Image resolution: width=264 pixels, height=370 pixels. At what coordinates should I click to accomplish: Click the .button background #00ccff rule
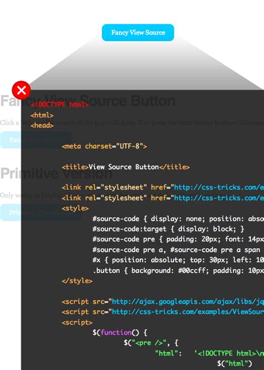coord(178,270)
